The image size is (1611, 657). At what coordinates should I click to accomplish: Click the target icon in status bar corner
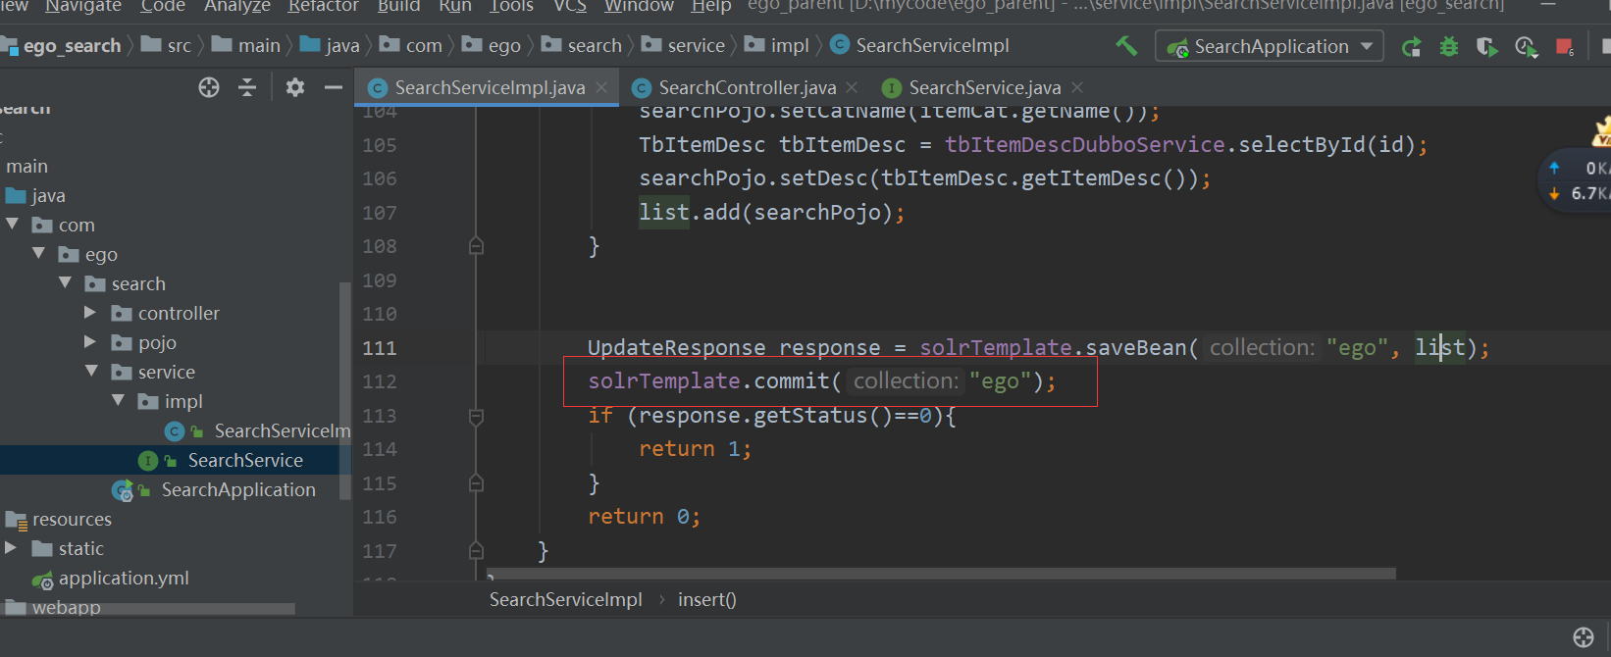tap(1584, 637)
